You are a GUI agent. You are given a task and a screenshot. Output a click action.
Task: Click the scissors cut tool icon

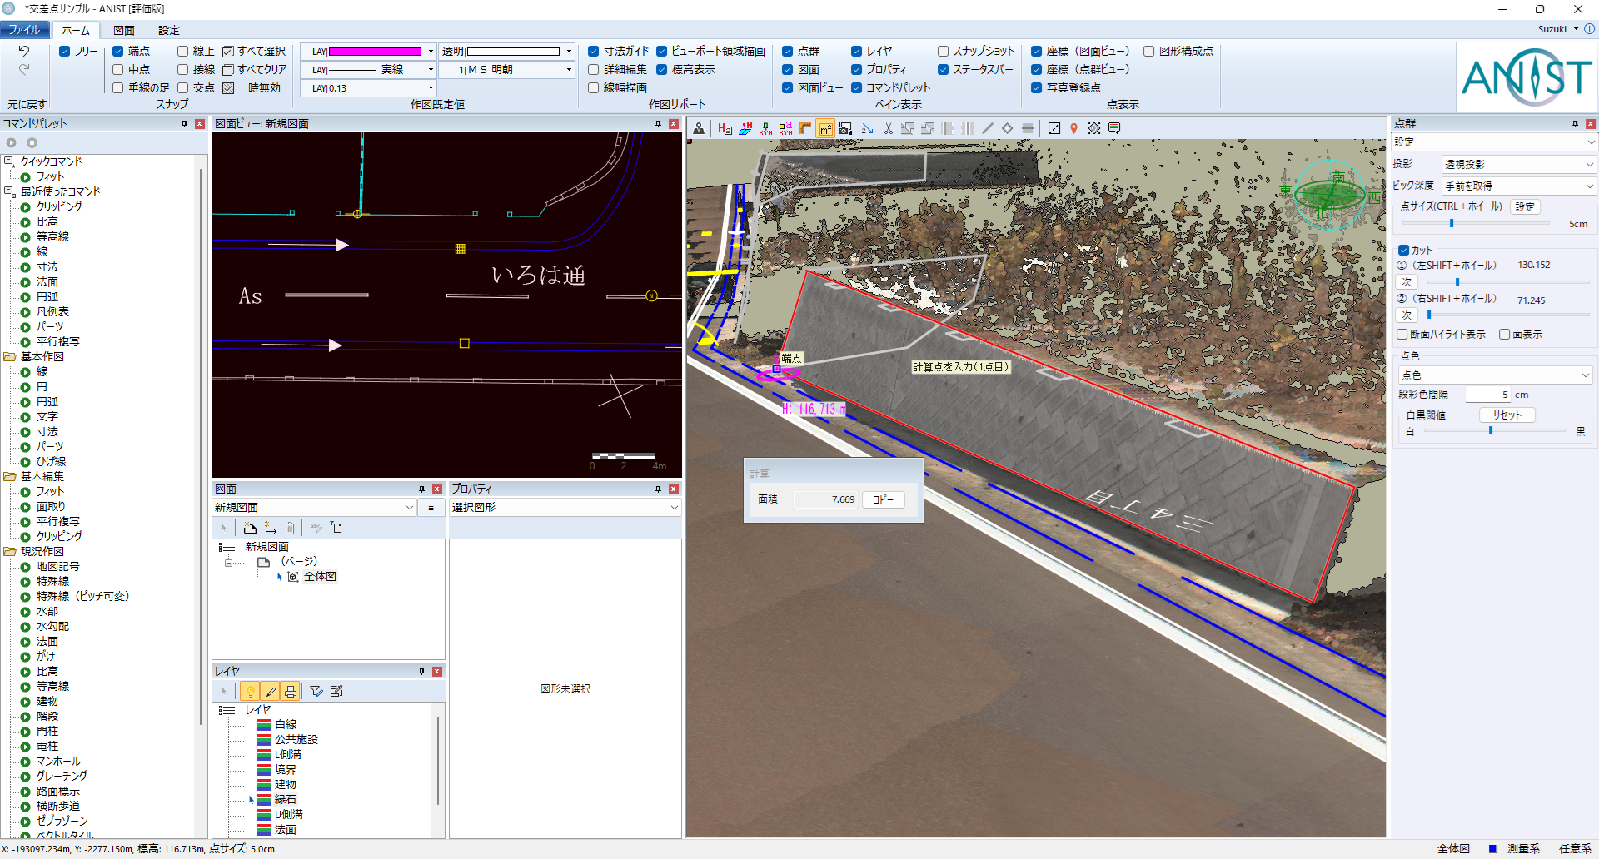[888, 128]
